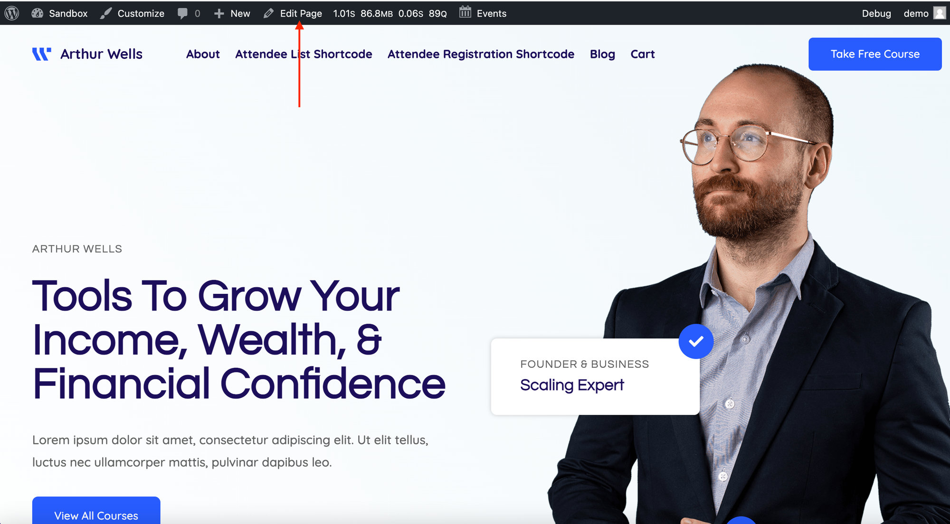
Task: Toggle the blue checkmark verified badge
Action: 696,341
